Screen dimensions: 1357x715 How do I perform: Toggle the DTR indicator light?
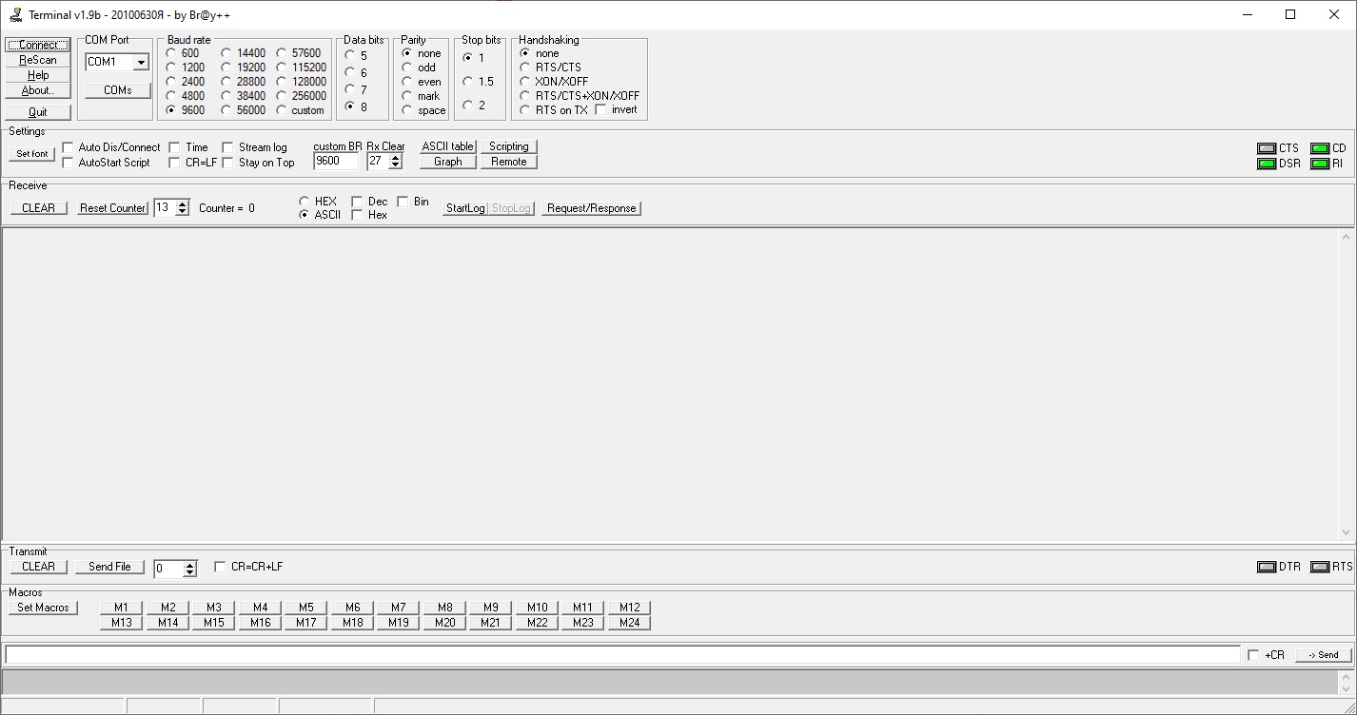point(1267,567)
